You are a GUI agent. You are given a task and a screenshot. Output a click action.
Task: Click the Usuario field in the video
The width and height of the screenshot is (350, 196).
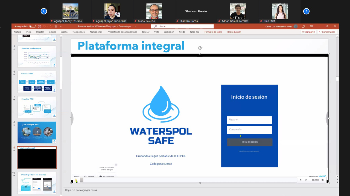249,120
